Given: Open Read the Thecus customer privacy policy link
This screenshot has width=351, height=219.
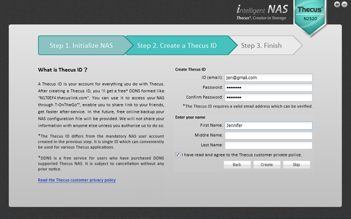Looking at the screenshot, I should point(77,180).
